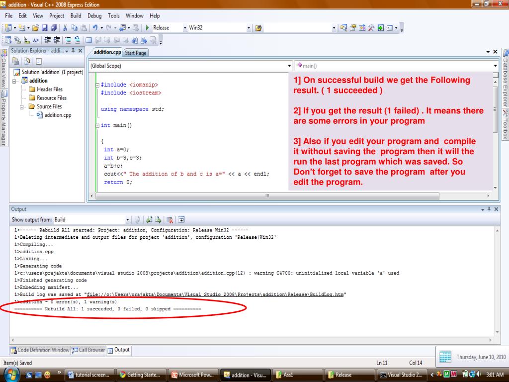Click the Navigate Backward icon
This screenshot has height=382, width=509.
click(x=122, y=28)
